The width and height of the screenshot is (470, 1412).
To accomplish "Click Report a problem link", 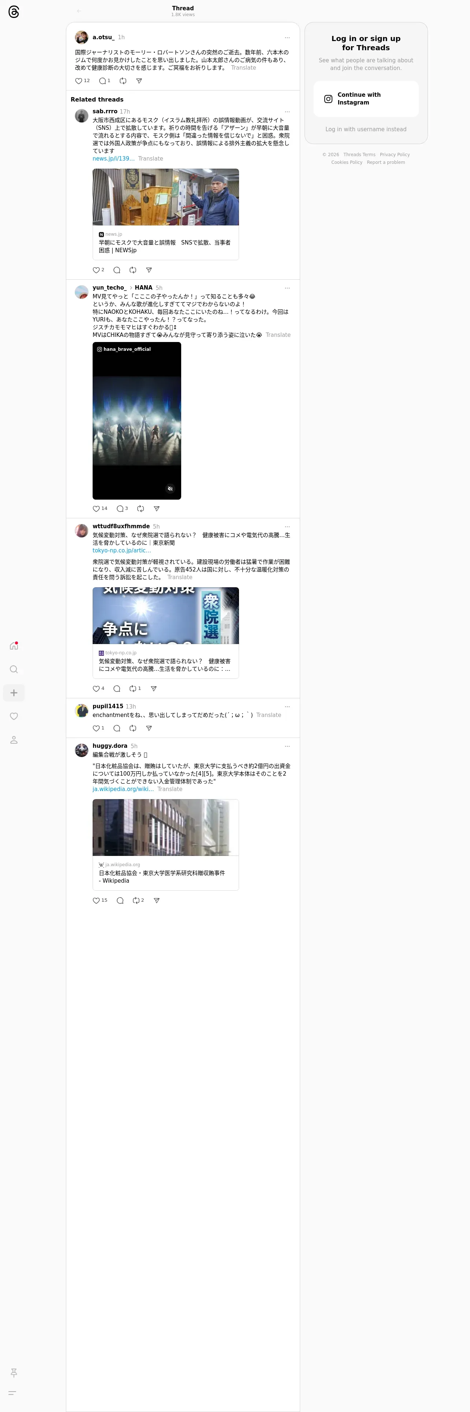I will click(x=386, y=162).
